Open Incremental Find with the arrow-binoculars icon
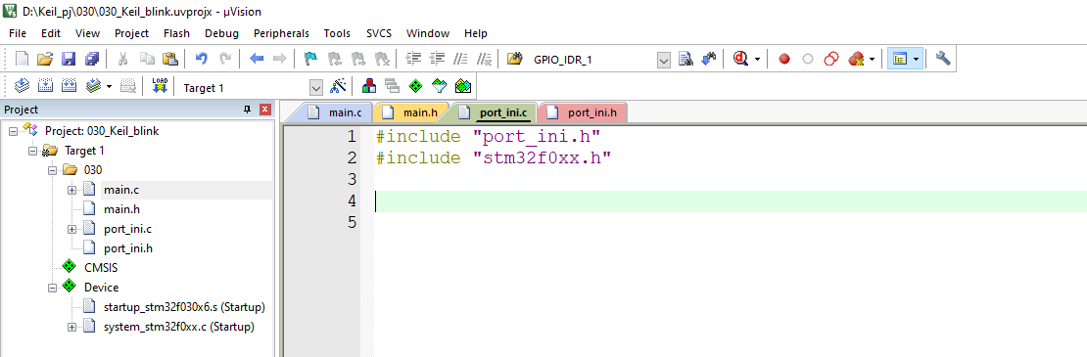The image size is (1087, 357). tap(708, 59)
